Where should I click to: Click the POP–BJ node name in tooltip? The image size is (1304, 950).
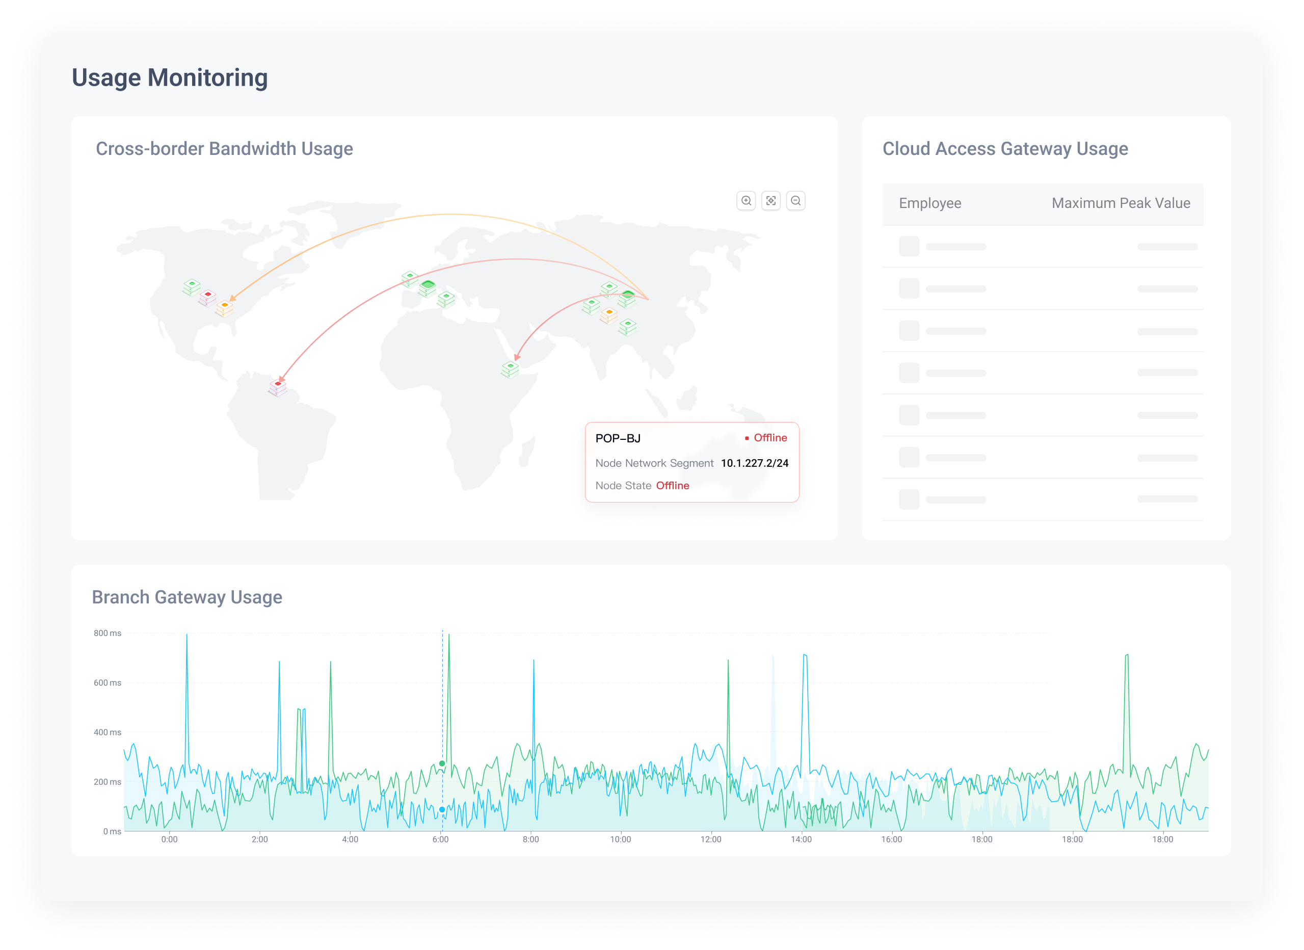point(618,438)
